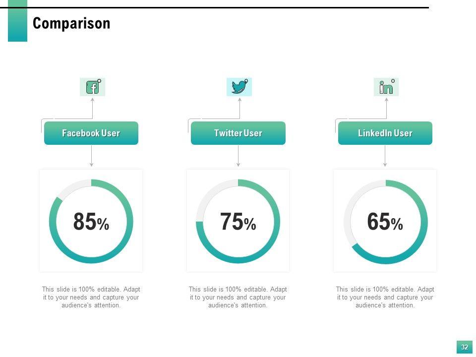Click the slide number 32 badge
476x357 pixels.
465,347
